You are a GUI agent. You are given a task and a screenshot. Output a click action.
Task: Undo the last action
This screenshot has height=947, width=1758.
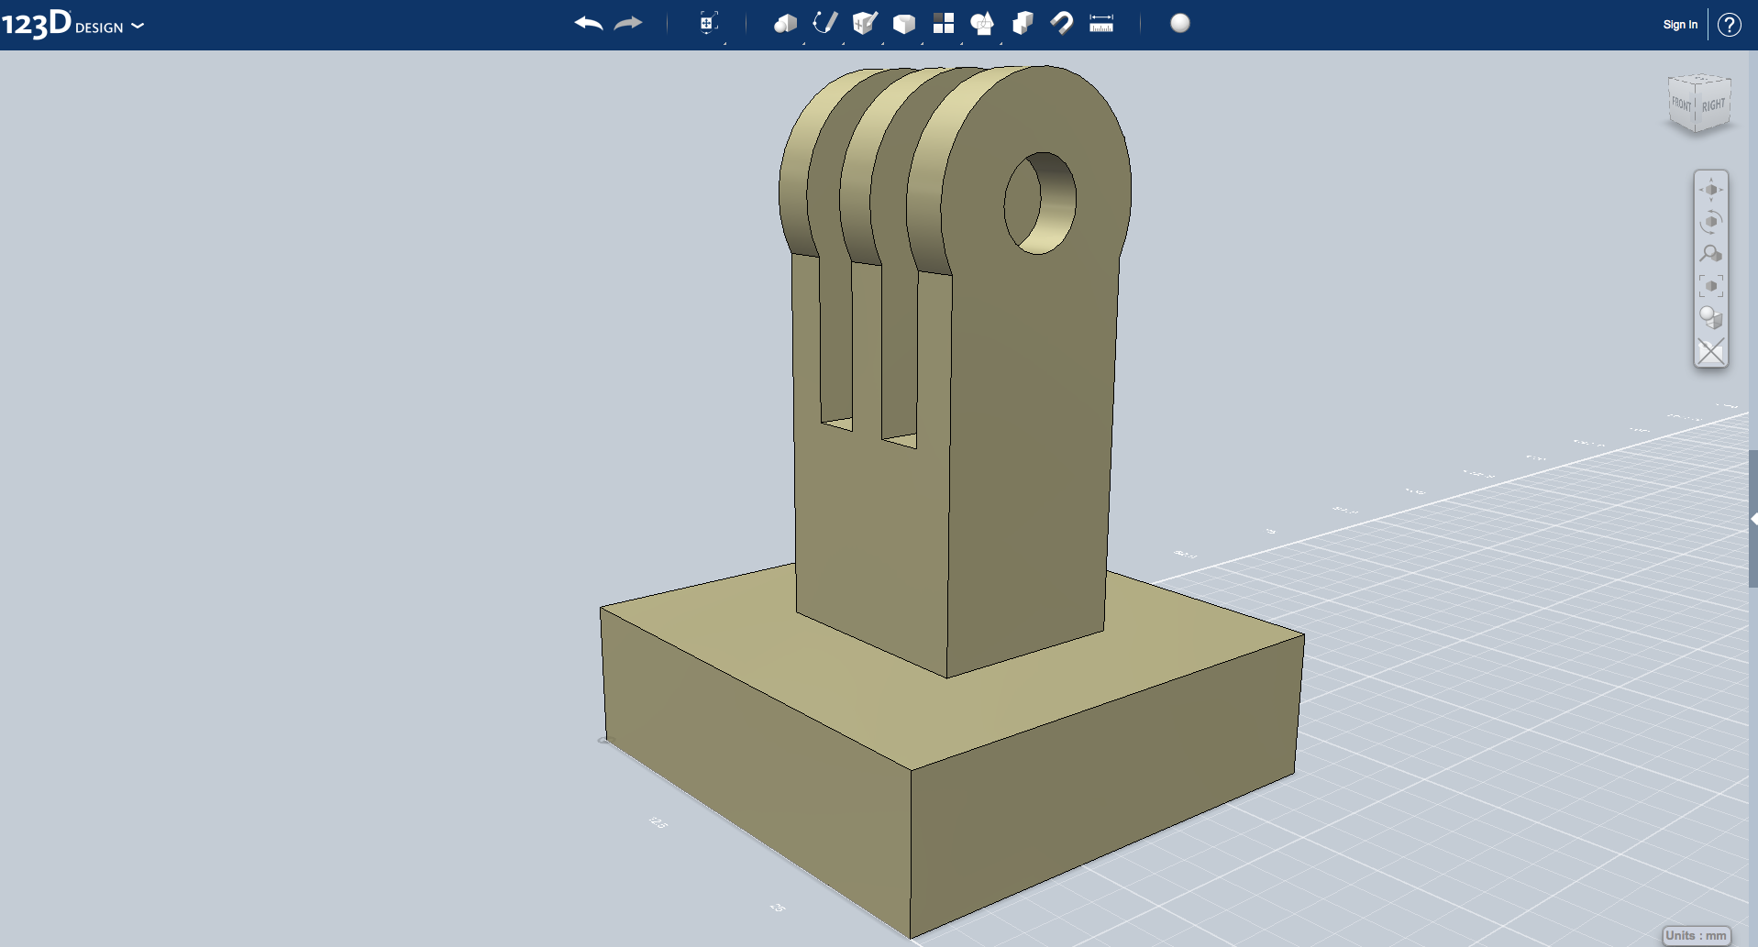coord(589,24)
